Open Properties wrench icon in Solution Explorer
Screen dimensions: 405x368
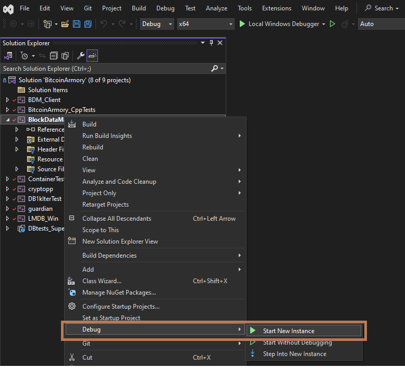(81, 56)
